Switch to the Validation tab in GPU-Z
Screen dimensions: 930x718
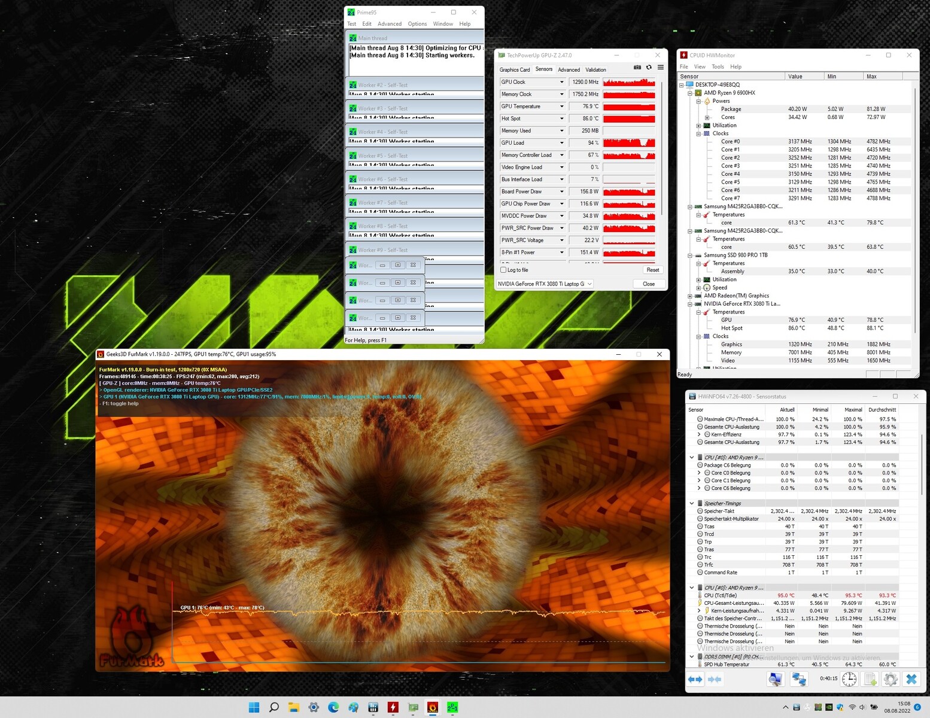click(x=595, y=70)
